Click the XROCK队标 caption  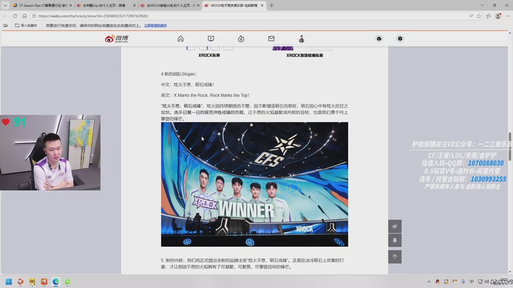tap(209, 55)
